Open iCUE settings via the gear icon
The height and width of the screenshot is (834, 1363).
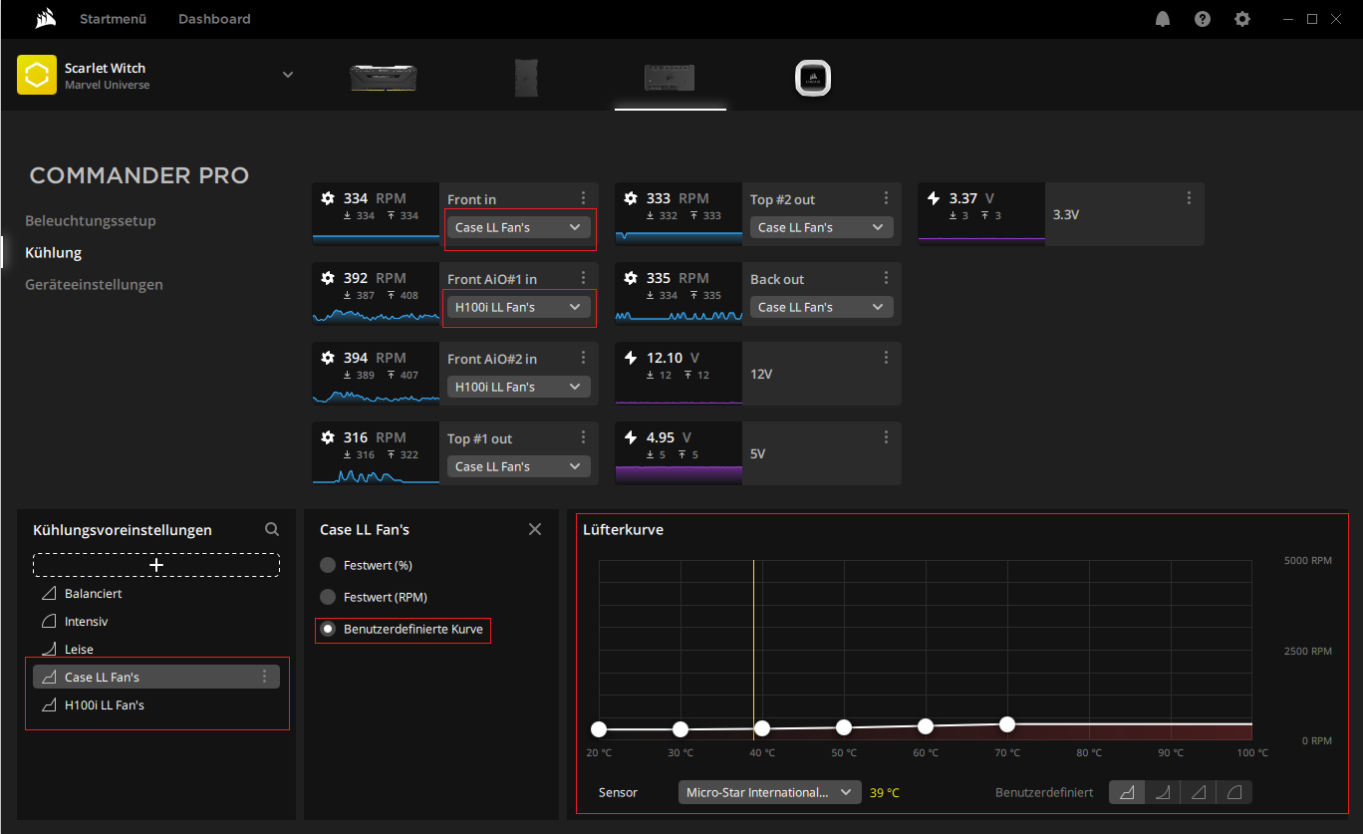pos(1241,19)
